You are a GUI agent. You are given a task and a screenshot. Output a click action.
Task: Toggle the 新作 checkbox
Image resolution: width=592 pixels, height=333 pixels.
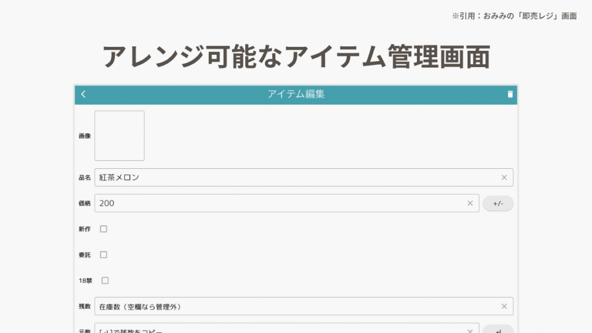(x=103, y=229)
